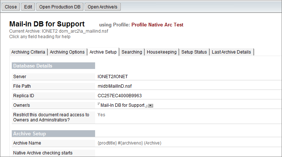Screen dimensions: 282x157
Task: Click Owner/s field heading
Action: pos(22,105)
